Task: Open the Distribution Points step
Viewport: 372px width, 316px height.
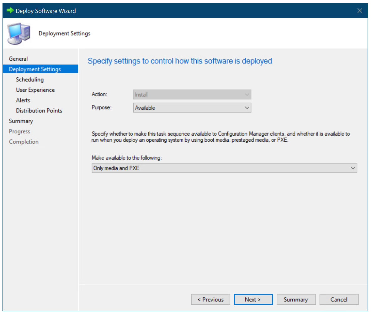Action: point(39,110)
